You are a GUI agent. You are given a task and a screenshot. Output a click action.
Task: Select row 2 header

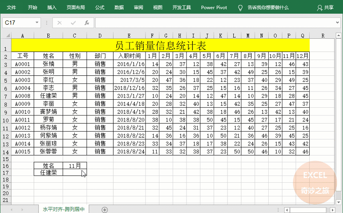pyautogui.click(x=6, y=57)
